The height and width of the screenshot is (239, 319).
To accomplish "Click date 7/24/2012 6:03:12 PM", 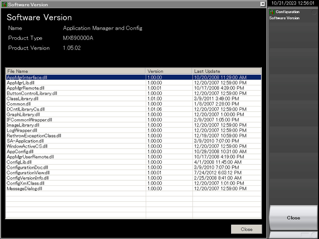I will [218, 172].
